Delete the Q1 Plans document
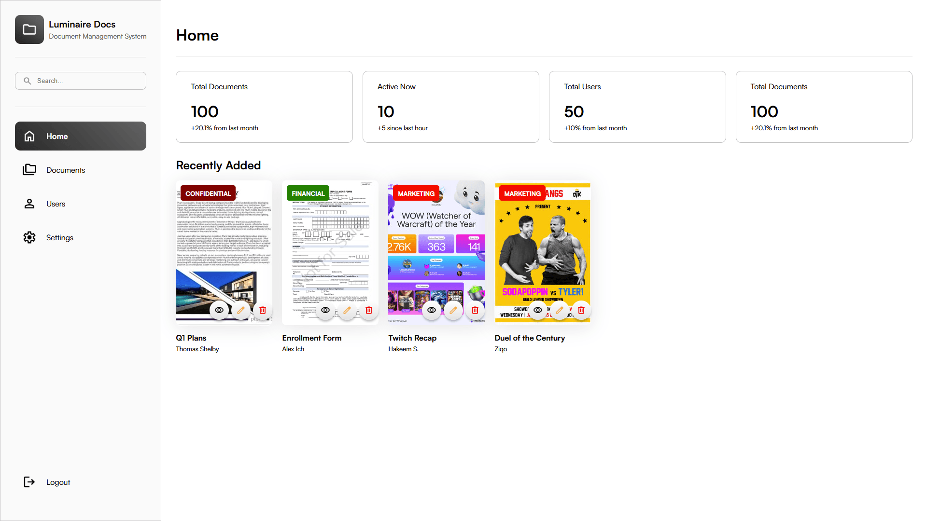This screenshot has height=521, width=927. coord(263,310)
